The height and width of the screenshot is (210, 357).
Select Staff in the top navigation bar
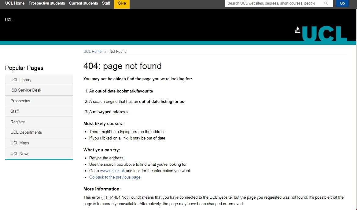point(106,3)
